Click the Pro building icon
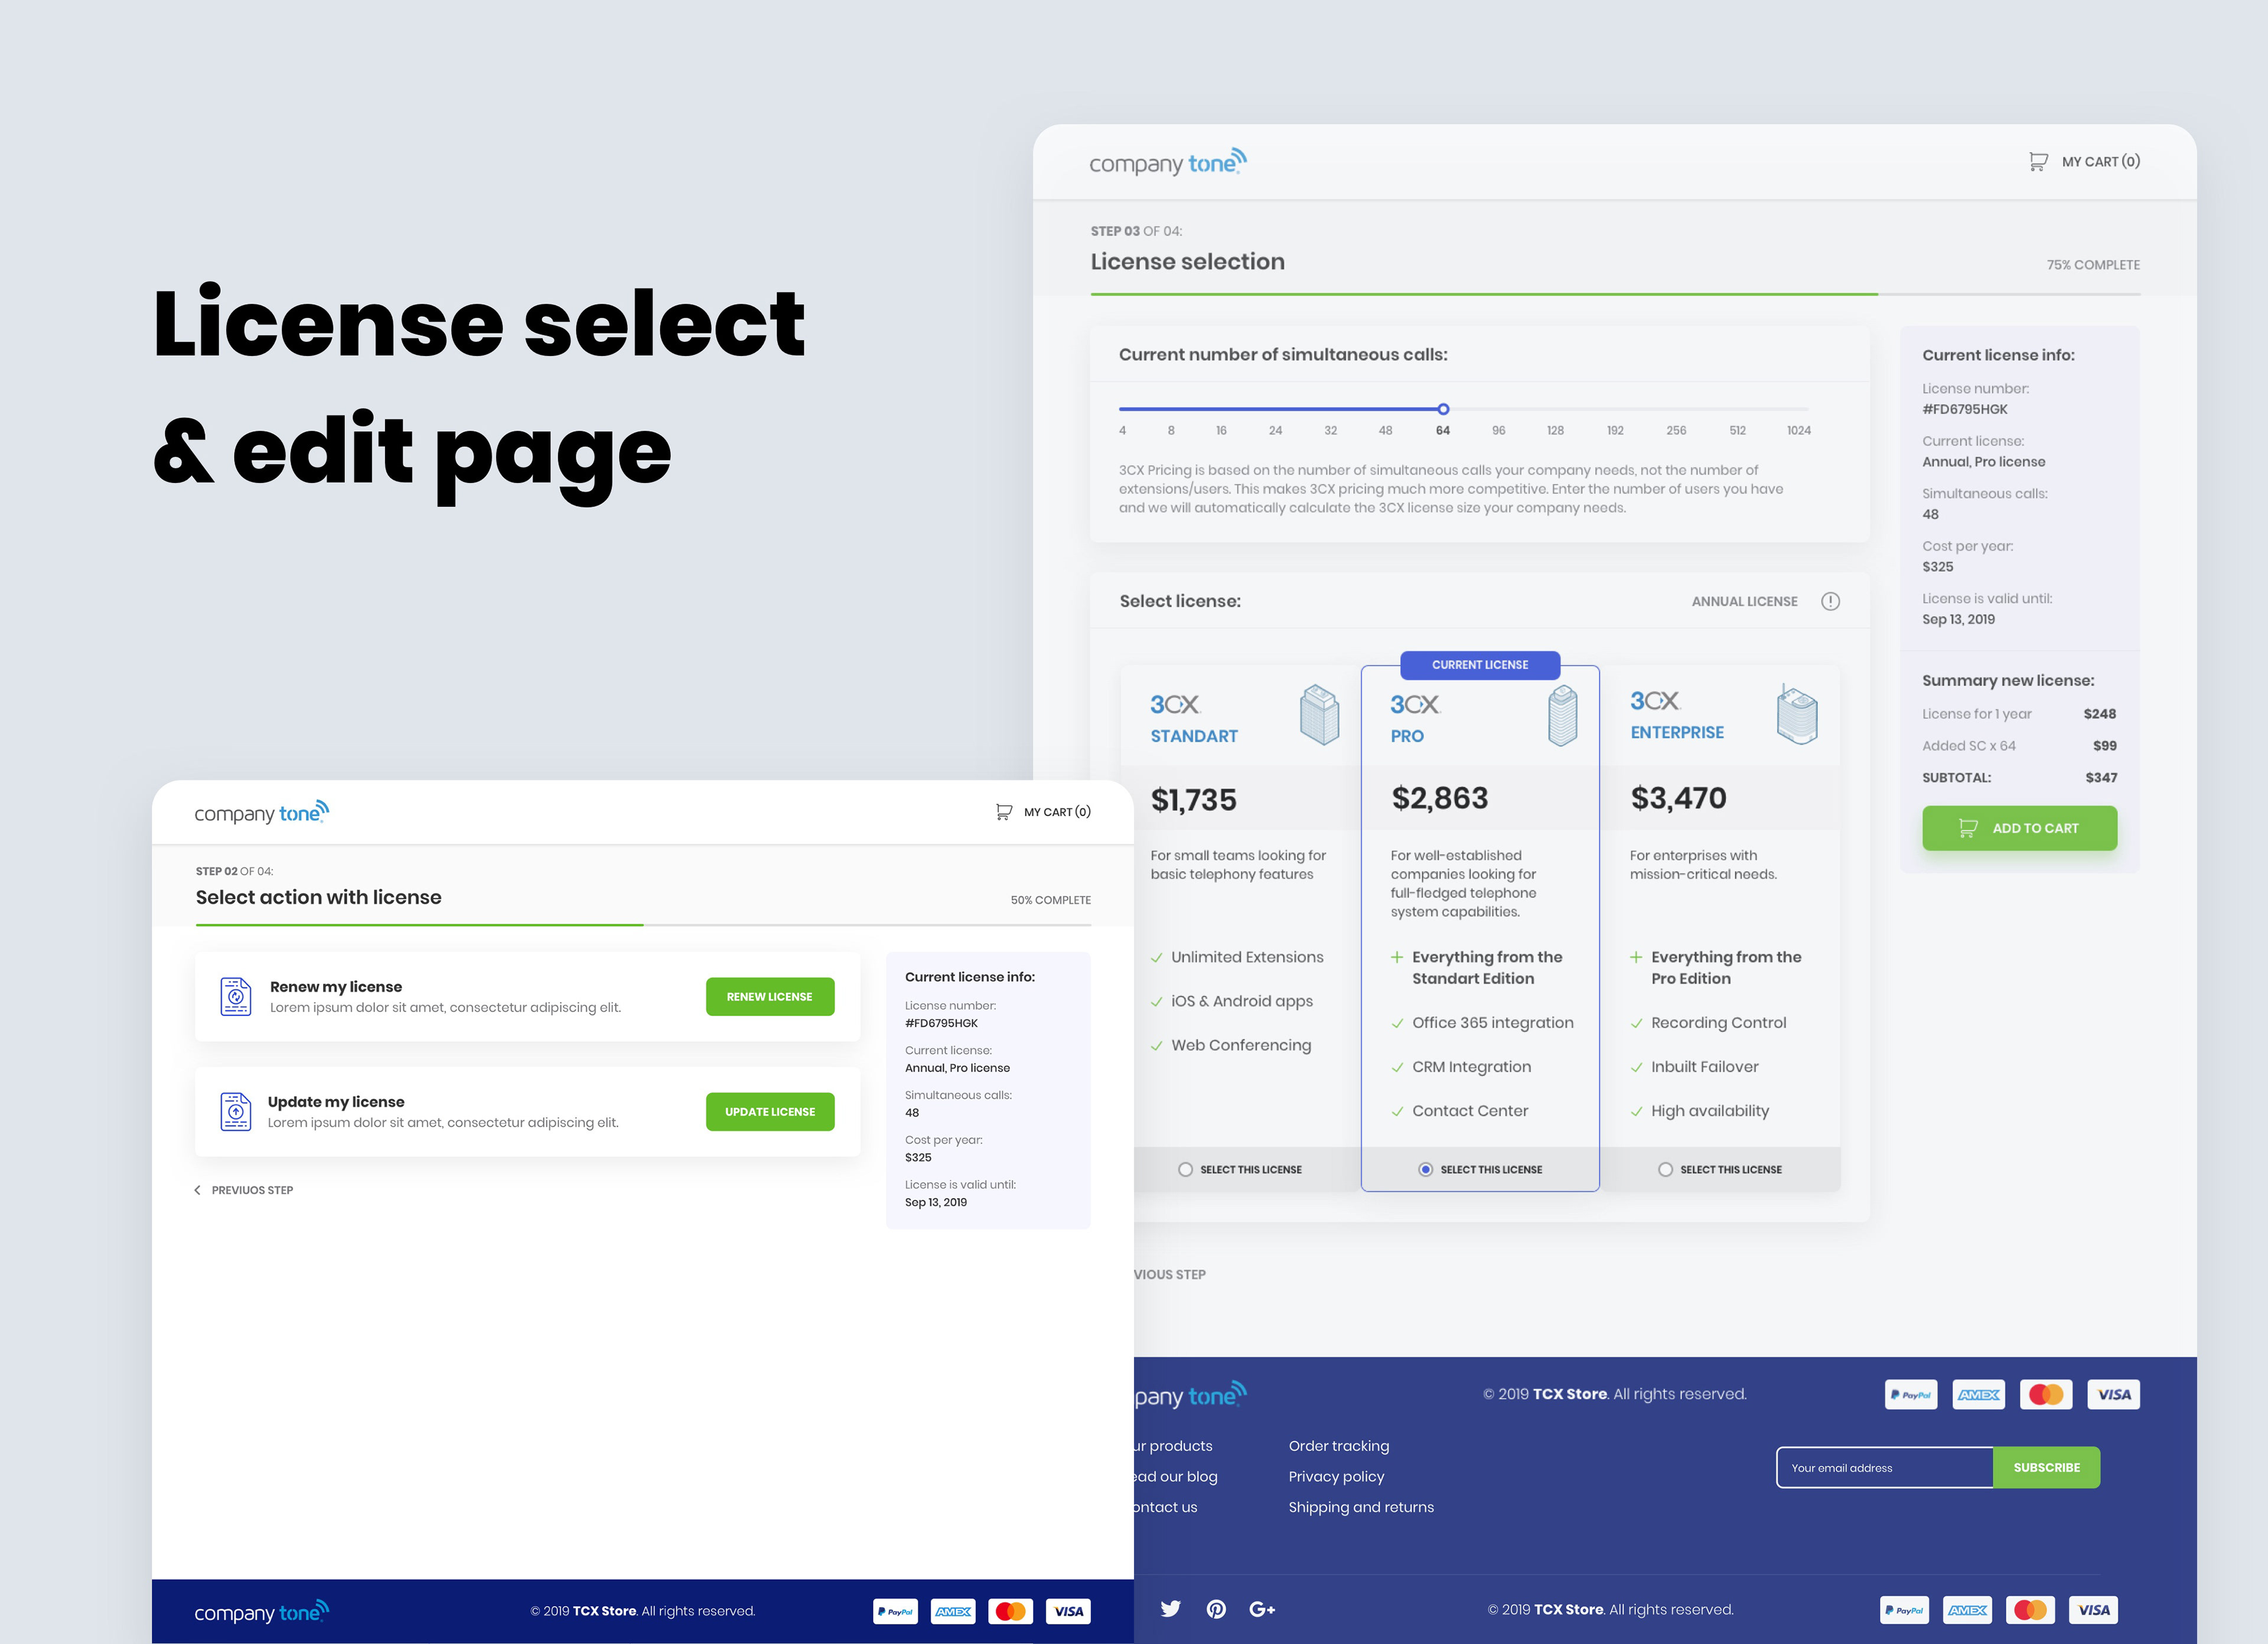The height and width of the screenshot is (1644, 2268). pyautogui.click(x=1562, y=715)
